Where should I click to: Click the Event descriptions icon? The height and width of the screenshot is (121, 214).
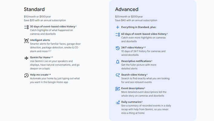coord(118,89)
